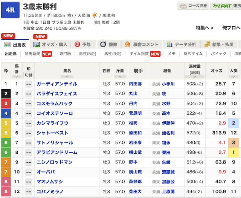Open the オッズ・購入 tab icon

[x=50, y=45]
